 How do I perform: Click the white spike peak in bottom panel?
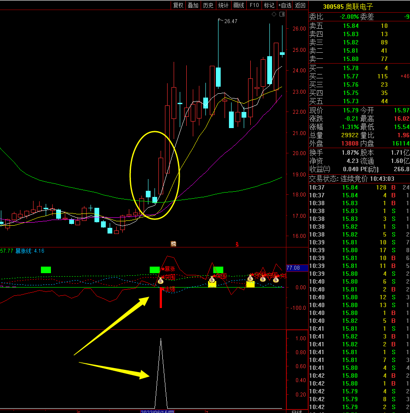pos(161,339)
